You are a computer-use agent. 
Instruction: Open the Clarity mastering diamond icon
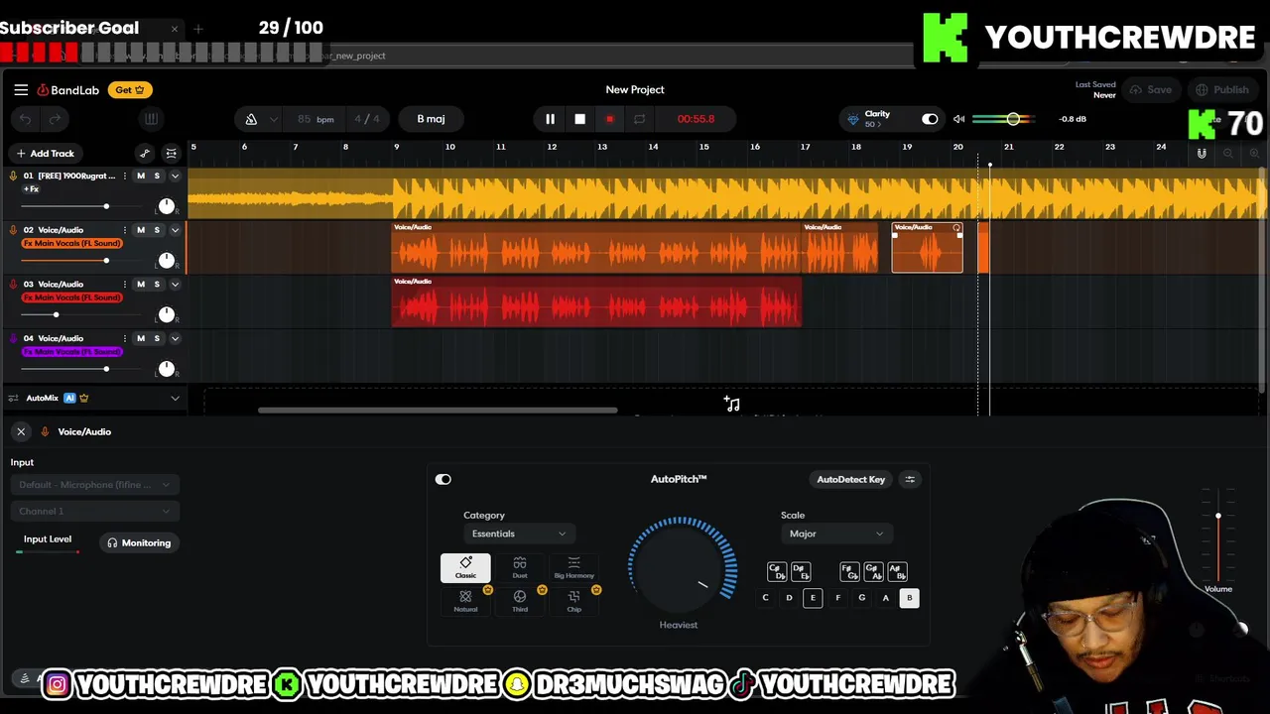(x=853, y=119)
